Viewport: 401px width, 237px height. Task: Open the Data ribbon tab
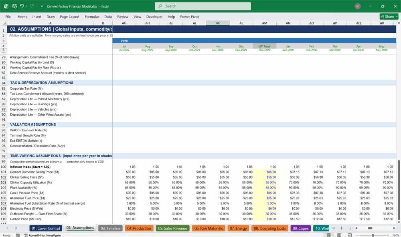108,16
